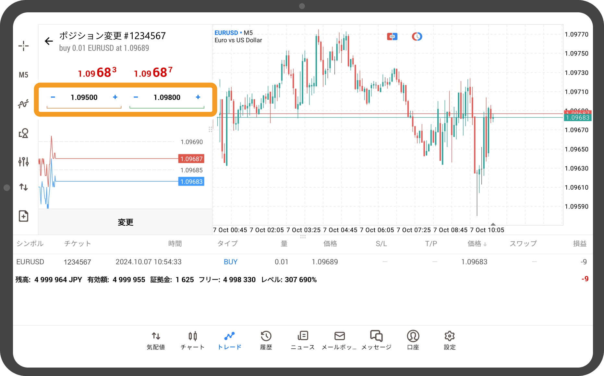This screenshot has width=604, height=376.
Task: Open 設定 settings tab
Action: point(450,341)
